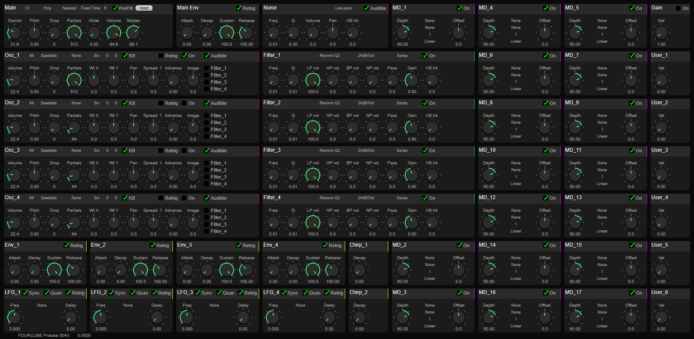Click the Filter_1 LP vol knob
Viewport: 694px width, 339px height.
[x=313, y=80]
